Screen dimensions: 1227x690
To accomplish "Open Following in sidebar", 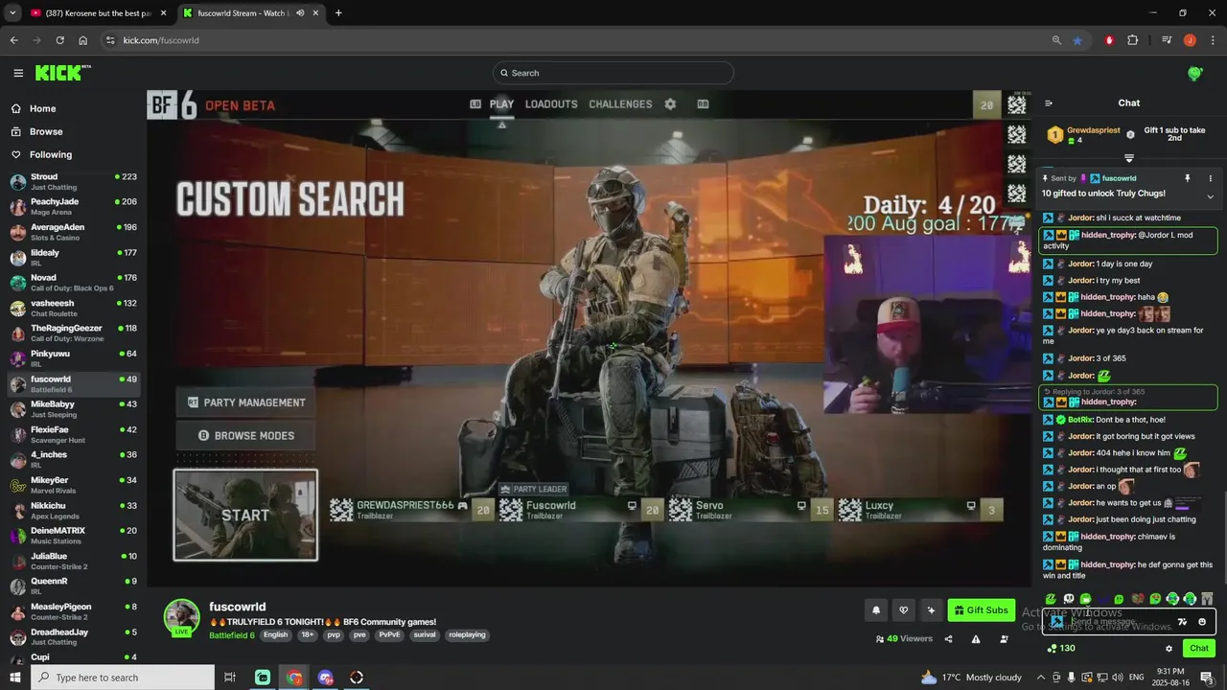I will [x=50, y=155].
